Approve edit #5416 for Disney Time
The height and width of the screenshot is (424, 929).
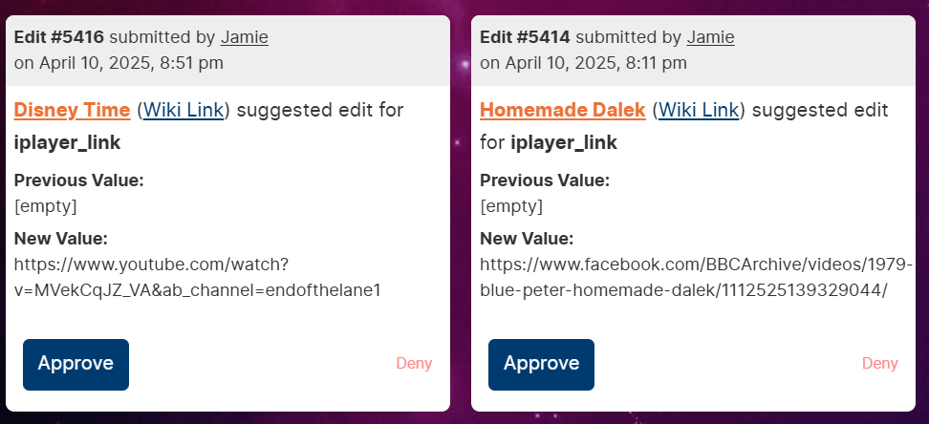[x=76, y=364]
